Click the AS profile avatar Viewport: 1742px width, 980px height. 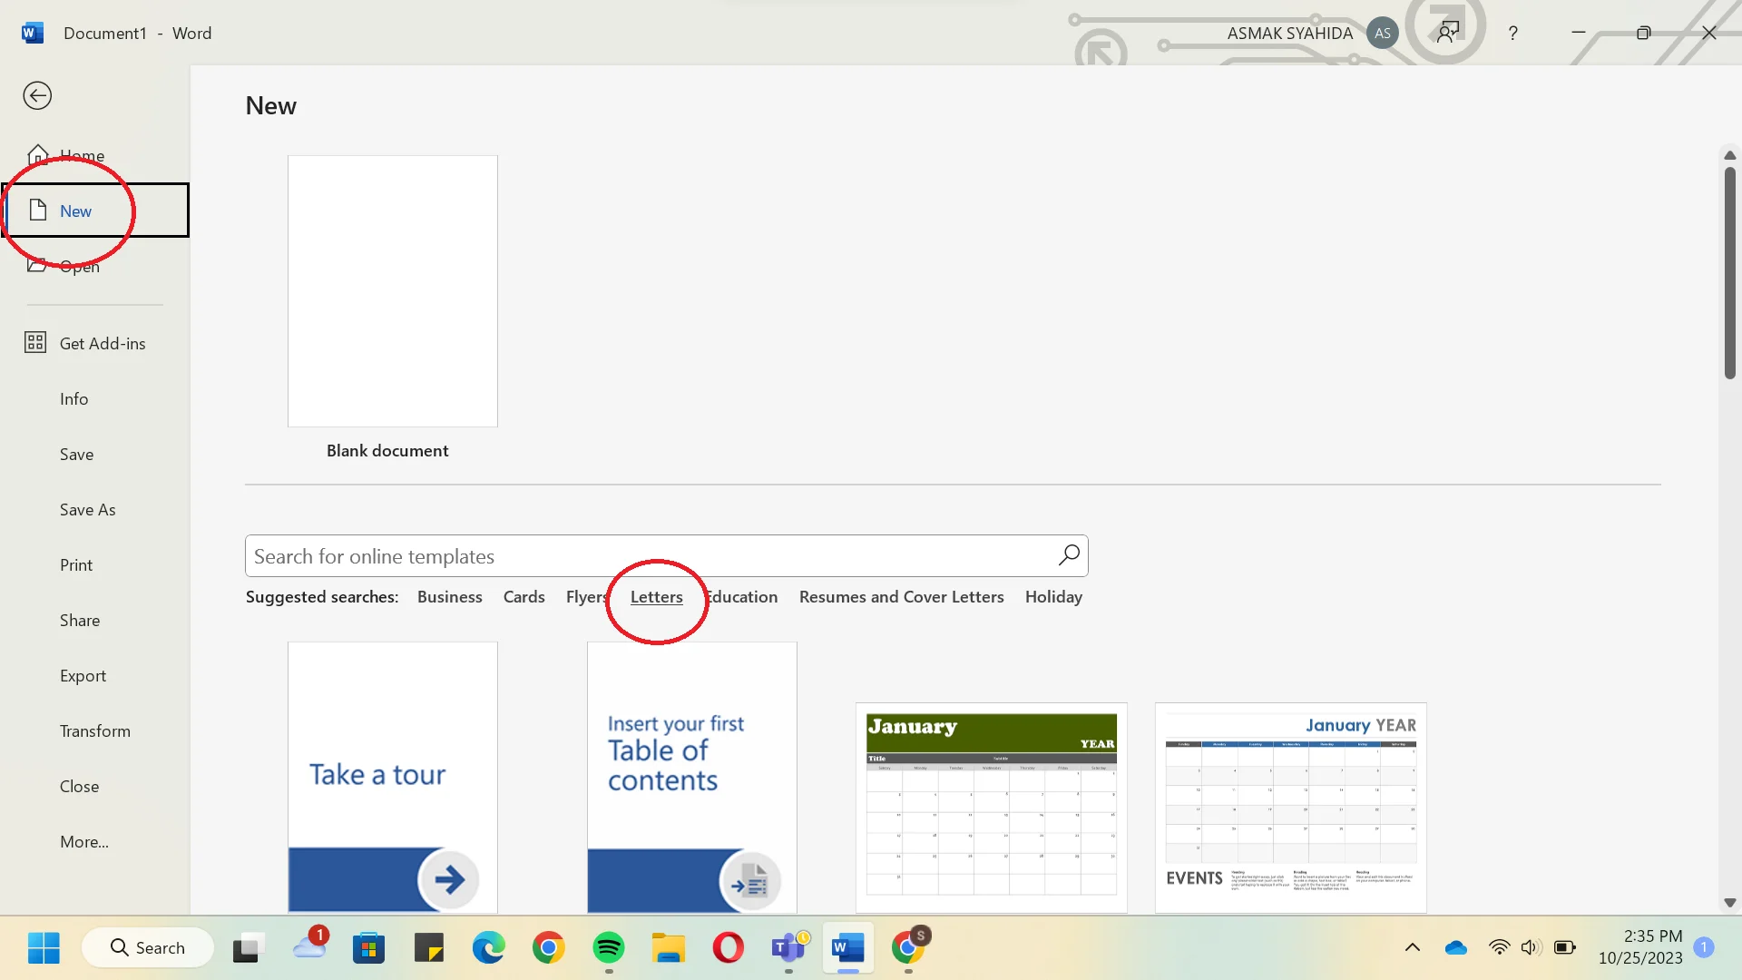click(x=1382, y=34)
